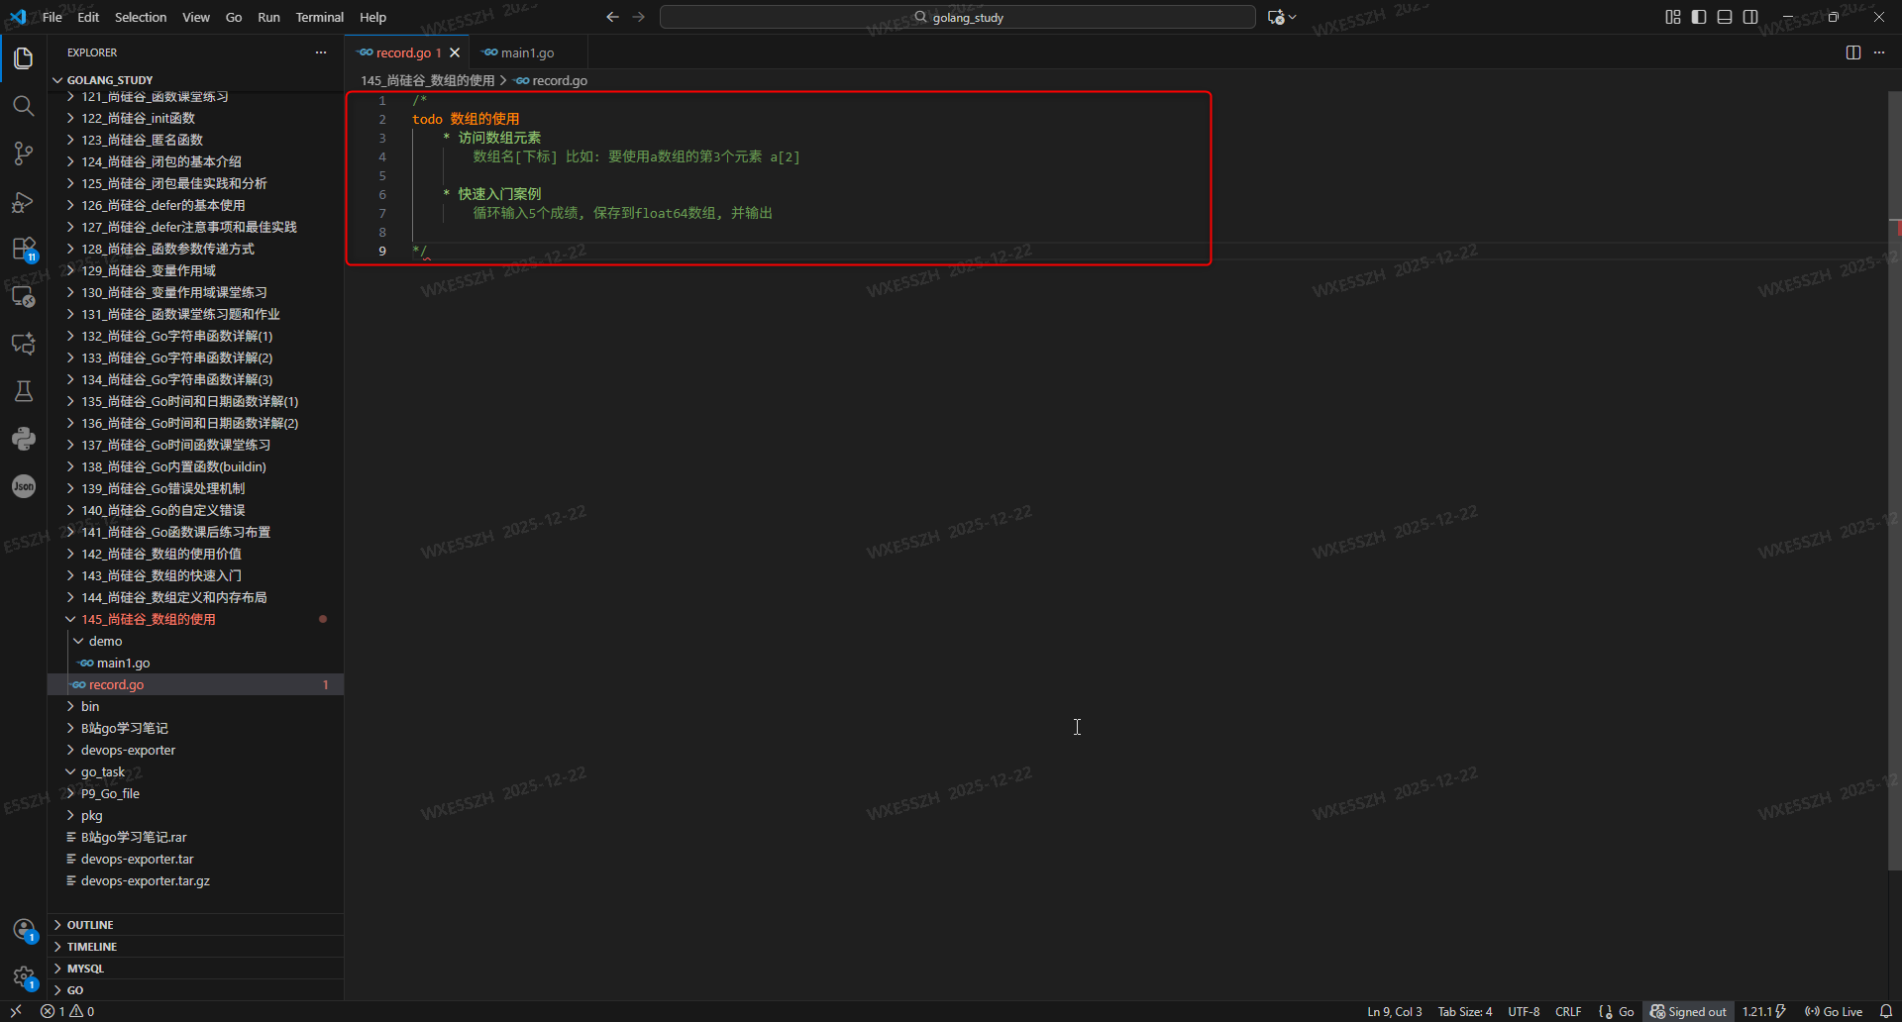Viewport: 1902px width, 1022px height.
Task: Click the editor vertical scrollbar
Action: (1894, 481)
